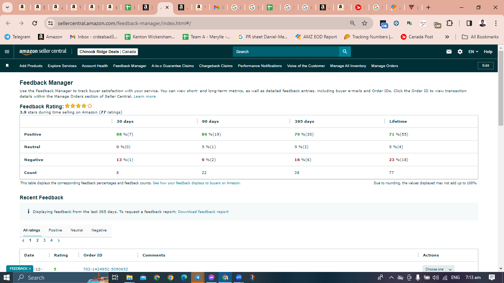Viewport: 504px width, 283px height.
Task: Click the white bookmark flag icon
Action: click(7, 66)
